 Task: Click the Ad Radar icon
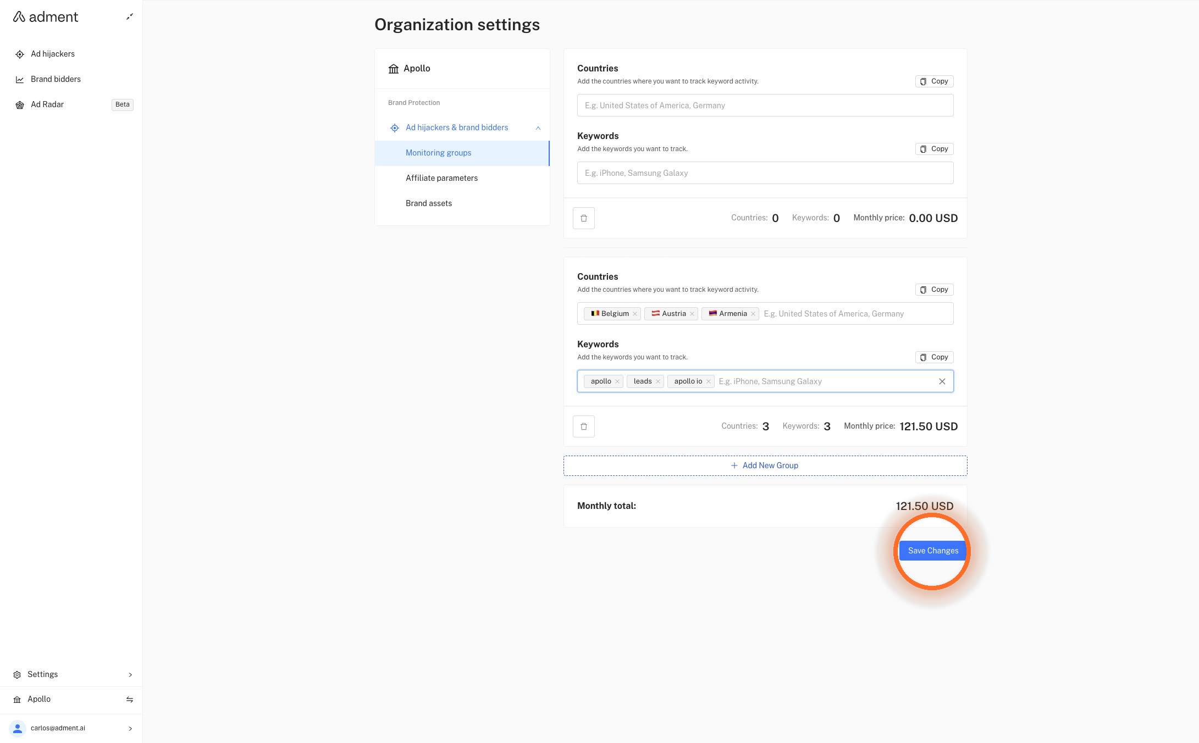pyautogui.click(x=20, y=105)
